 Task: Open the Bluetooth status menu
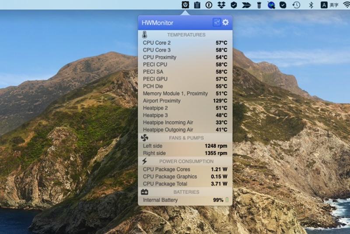pyautogui.click(x=311, y=5)
